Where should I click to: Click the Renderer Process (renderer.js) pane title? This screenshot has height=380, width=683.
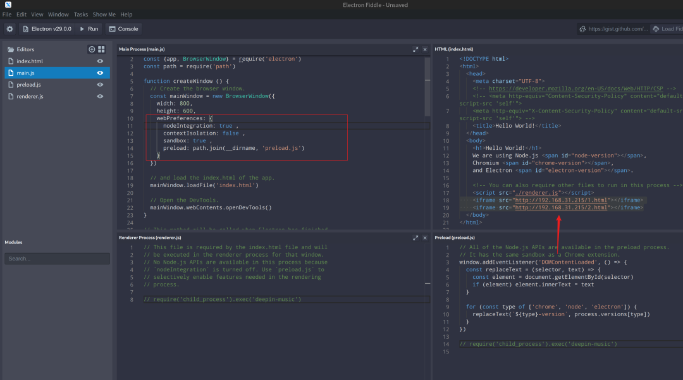150,238
